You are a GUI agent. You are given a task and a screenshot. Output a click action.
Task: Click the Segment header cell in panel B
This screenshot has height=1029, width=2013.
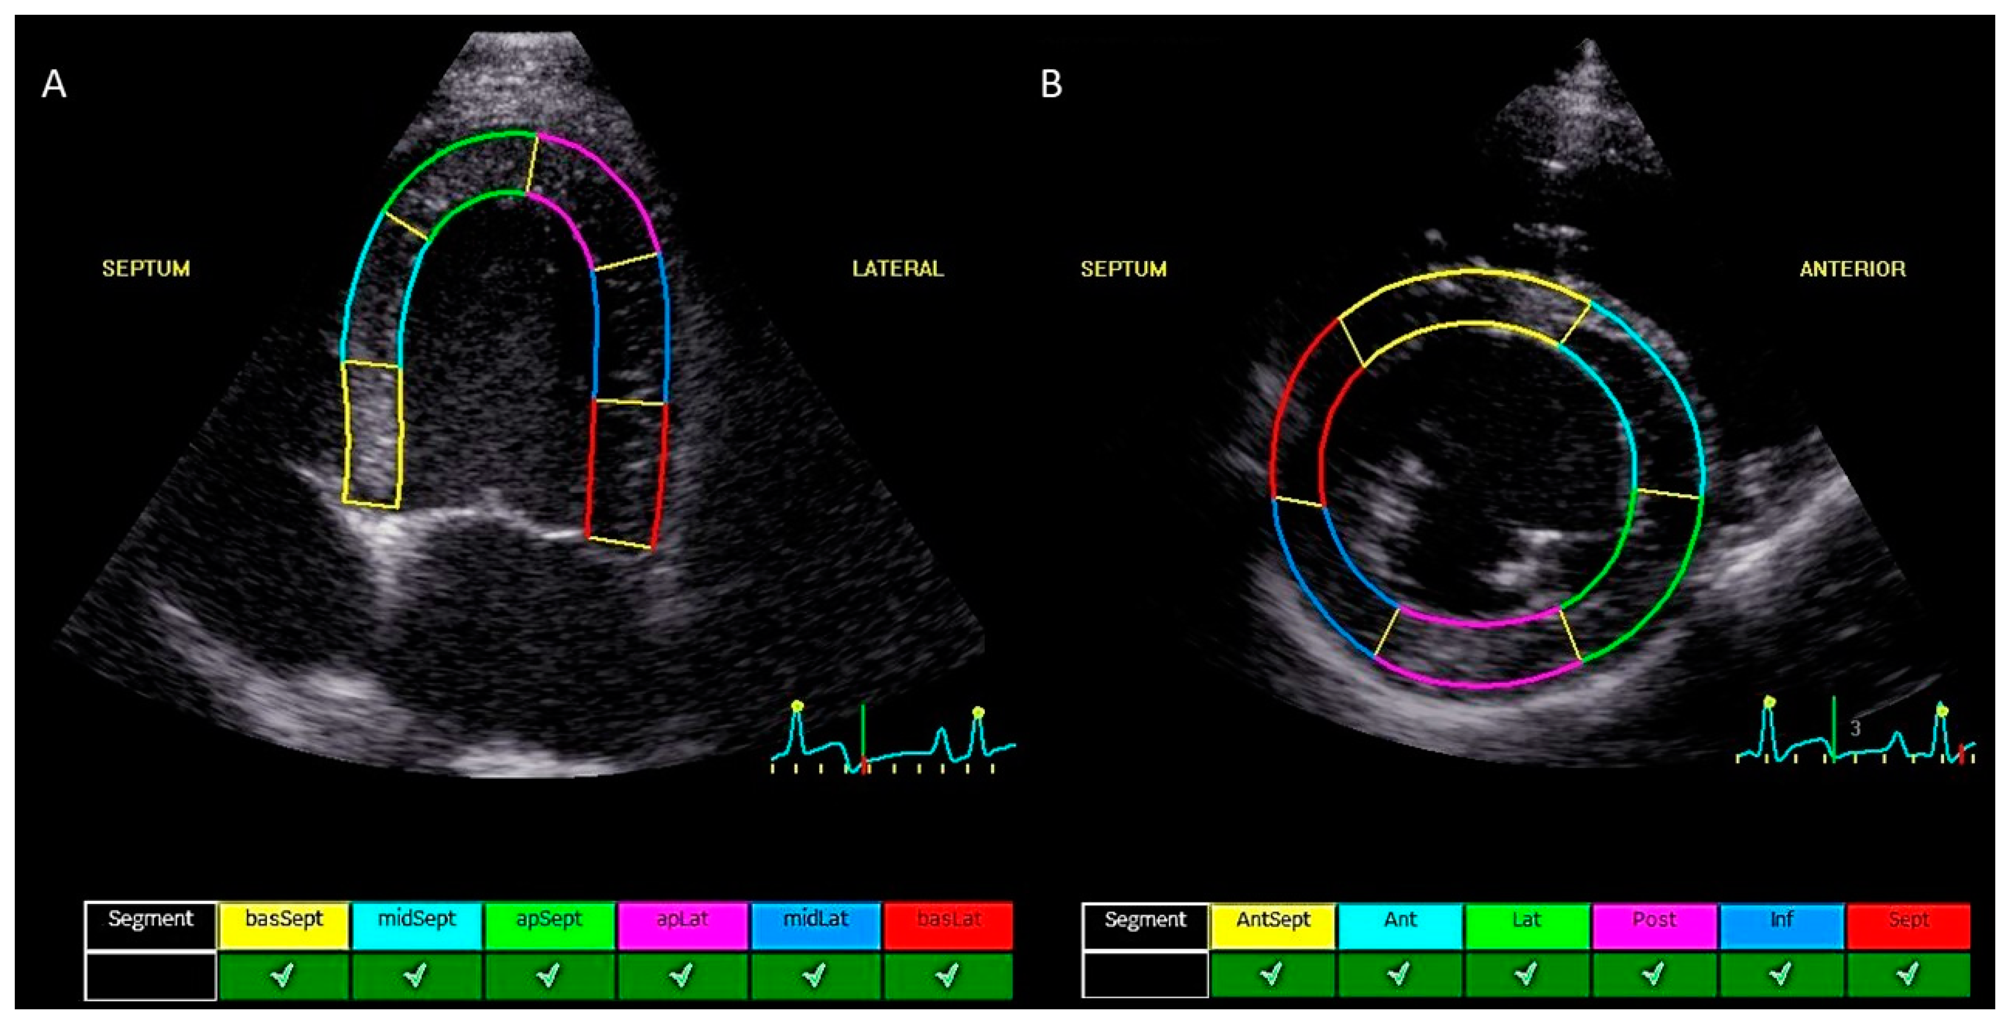pyautogui.click(x=1145, y=926)
